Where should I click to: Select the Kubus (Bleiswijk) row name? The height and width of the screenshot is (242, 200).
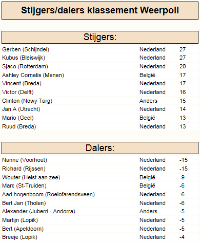(x=24, y=58)
